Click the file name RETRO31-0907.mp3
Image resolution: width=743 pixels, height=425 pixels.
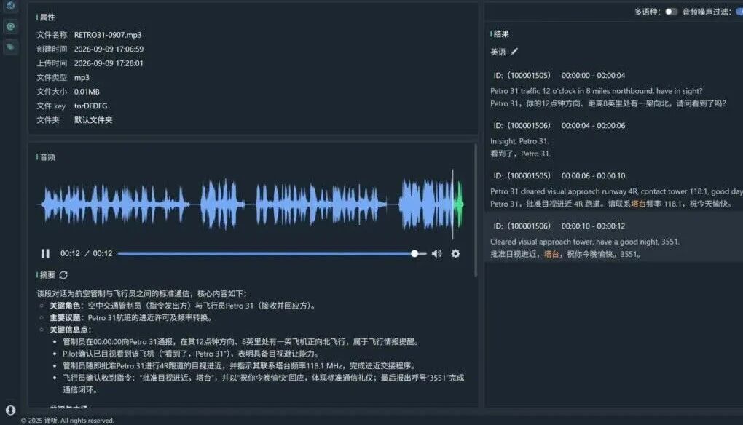(x=108, y=35)
